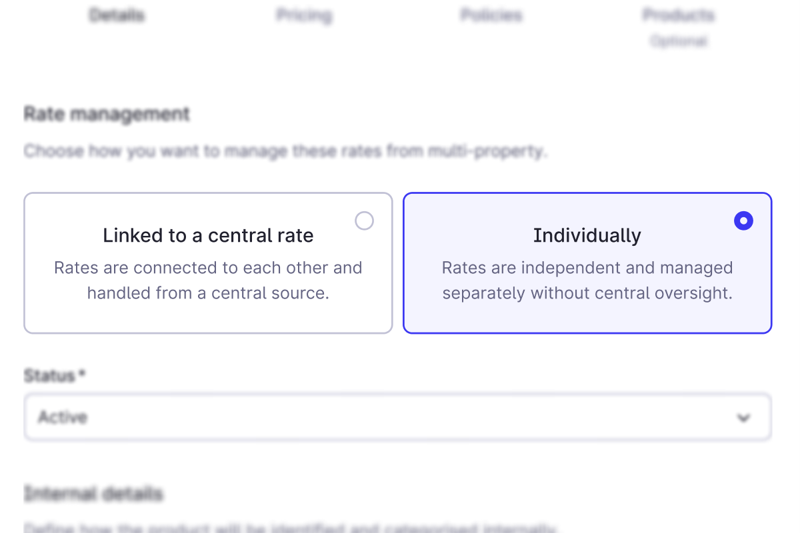Click the multi-property description text under Rate management
800x533 pixels.
tap(285, 151)
